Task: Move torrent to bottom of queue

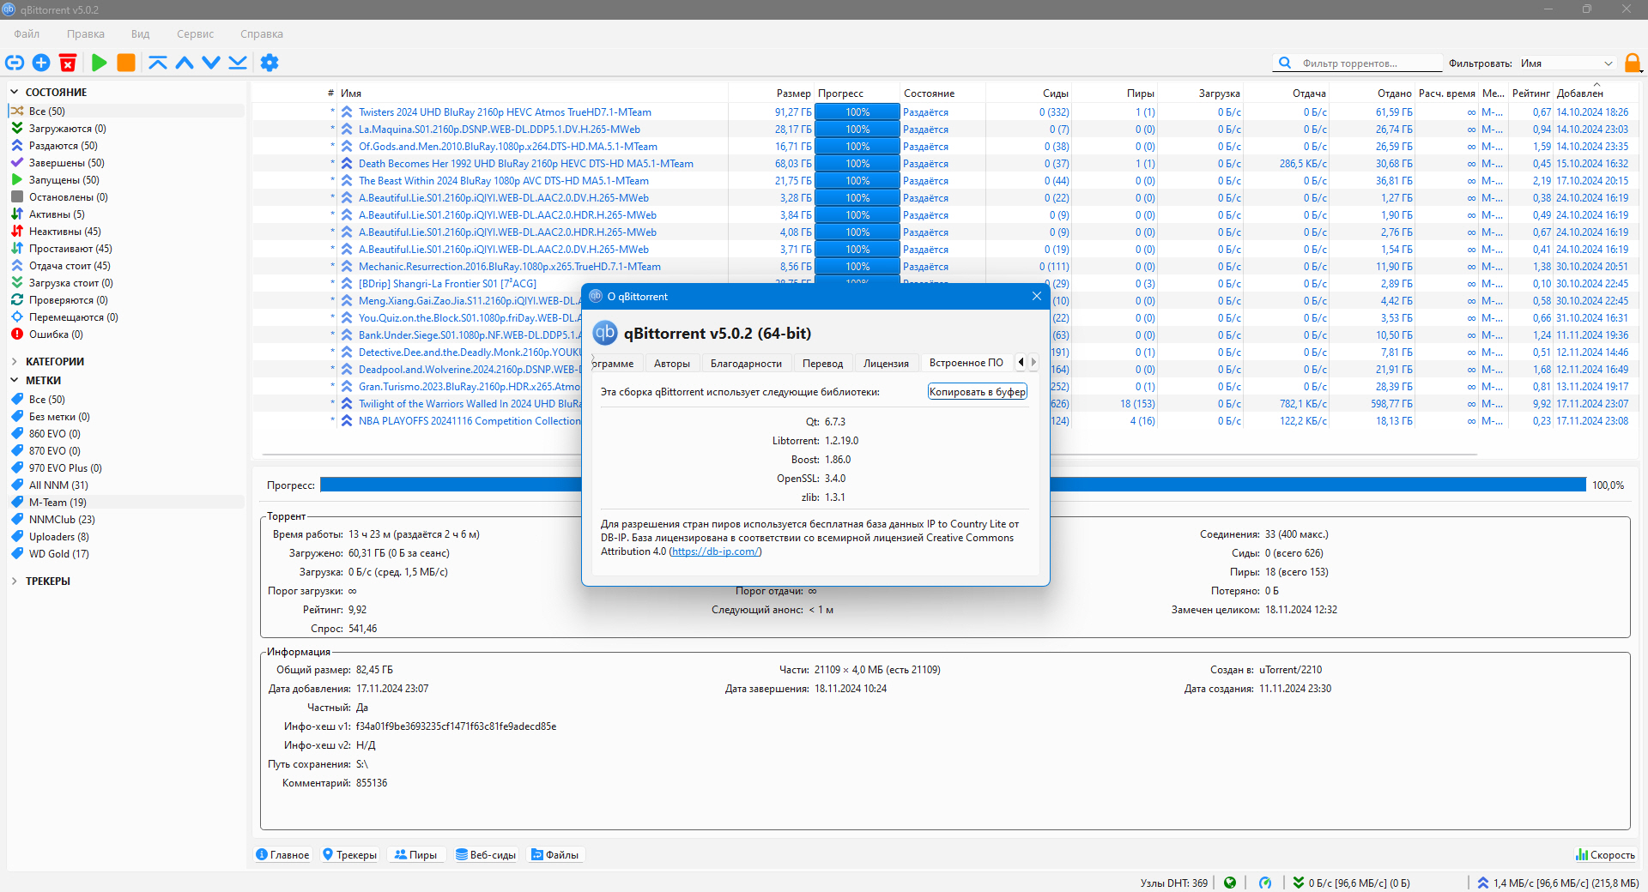Action: point(238,63)
